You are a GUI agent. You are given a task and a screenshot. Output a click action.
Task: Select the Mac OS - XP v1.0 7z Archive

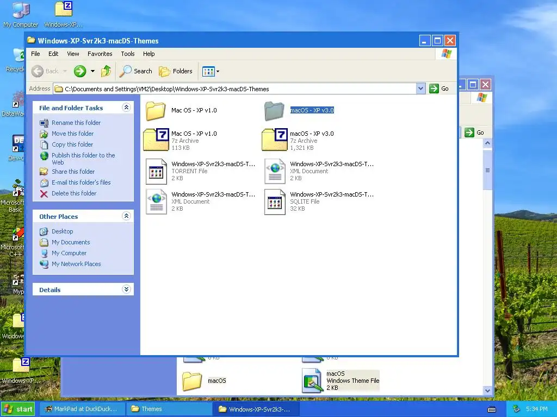(156, 140)
